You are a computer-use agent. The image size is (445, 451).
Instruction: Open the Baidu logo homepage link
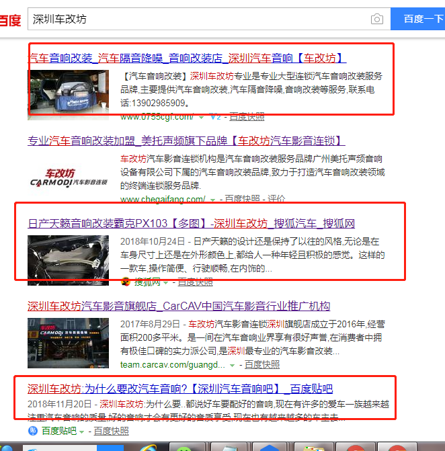[10, 20]
